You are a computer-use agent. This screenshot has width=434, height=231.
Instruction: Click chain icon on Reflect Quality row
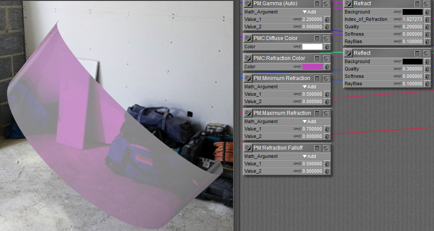397,69
